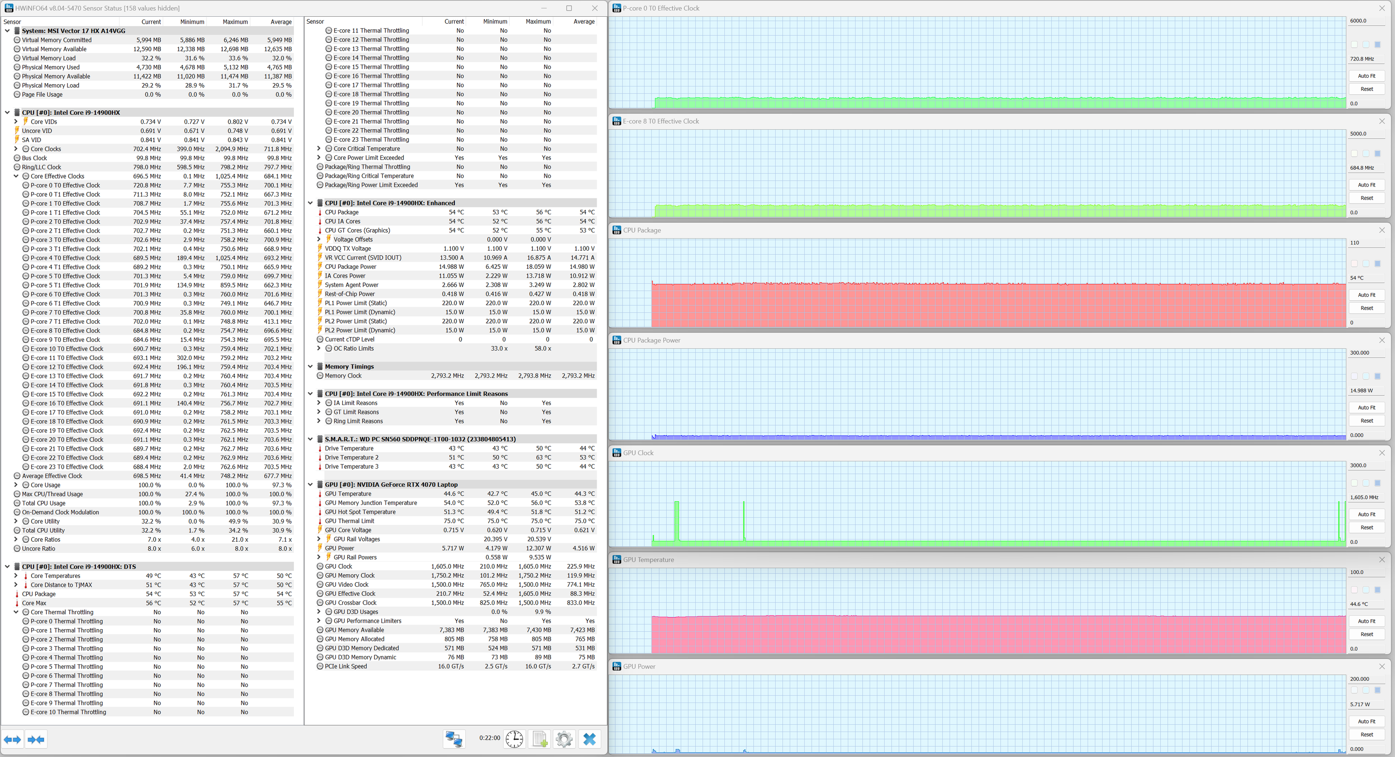Close the GPU Power graph window
Viewport: 1395px width, 757px height.
(x=1382, y=667)
